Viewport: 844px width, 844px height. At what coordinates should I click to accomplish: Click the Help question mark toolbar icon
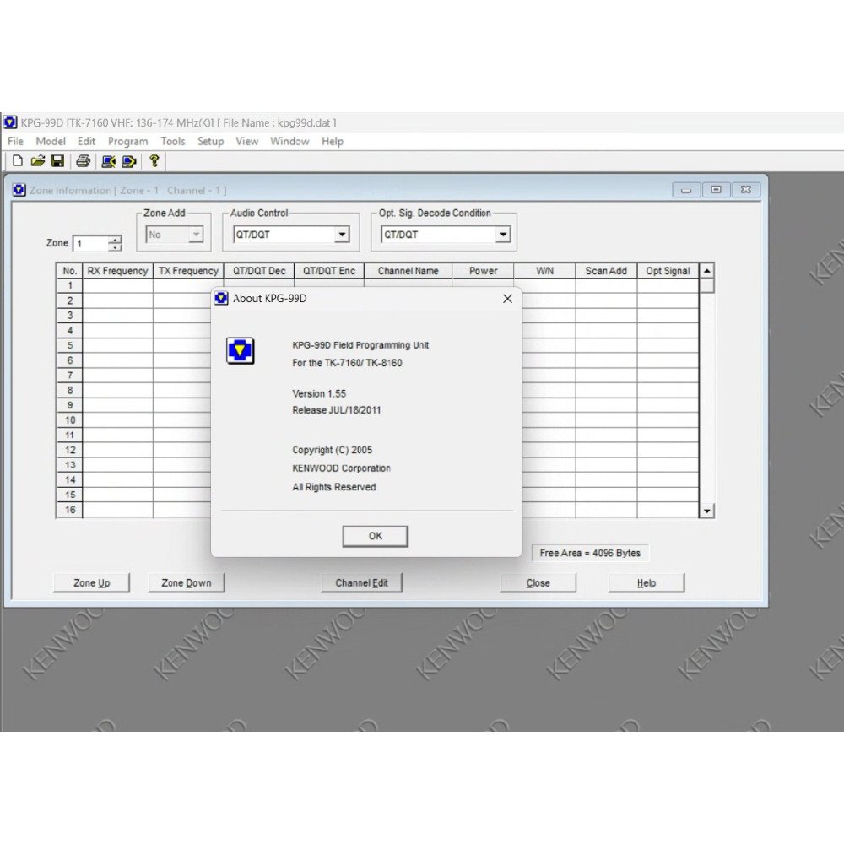click(154, 161)
